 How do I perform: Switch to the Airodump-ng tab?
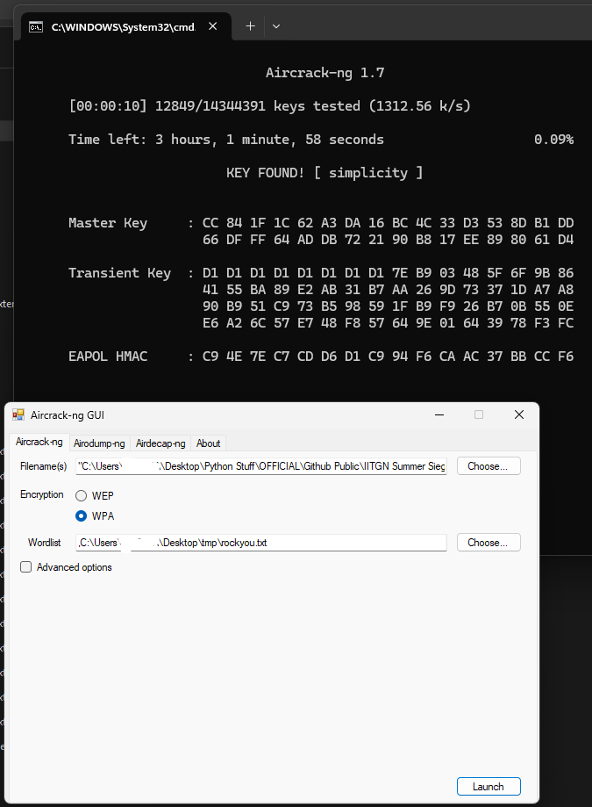pos(99,443)
